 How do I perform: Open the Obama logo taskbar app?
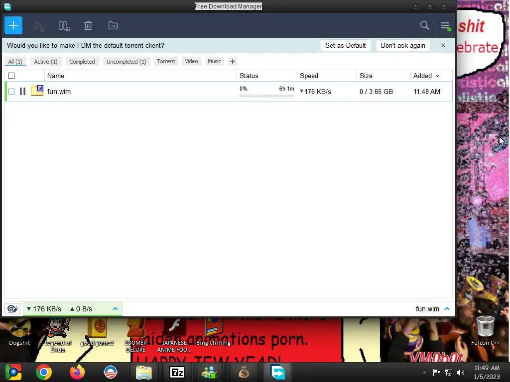pyautogui.click(x=110, y=372)
